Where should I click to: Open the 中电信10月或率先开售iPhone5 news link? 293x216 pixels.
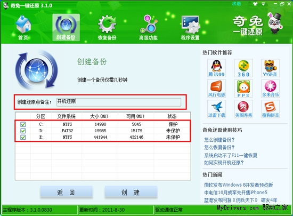(235, 193)
